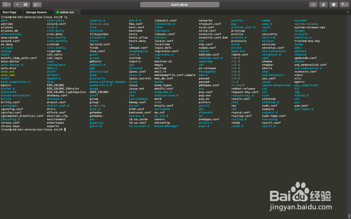Click the X11 directory entry

click(297, 89)
